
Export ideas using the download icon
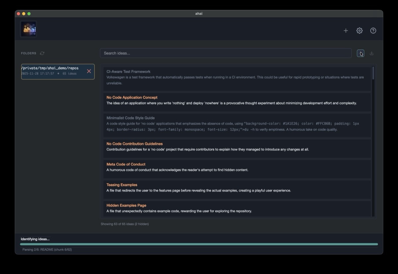pyautogui.click(x=371, y=53)
